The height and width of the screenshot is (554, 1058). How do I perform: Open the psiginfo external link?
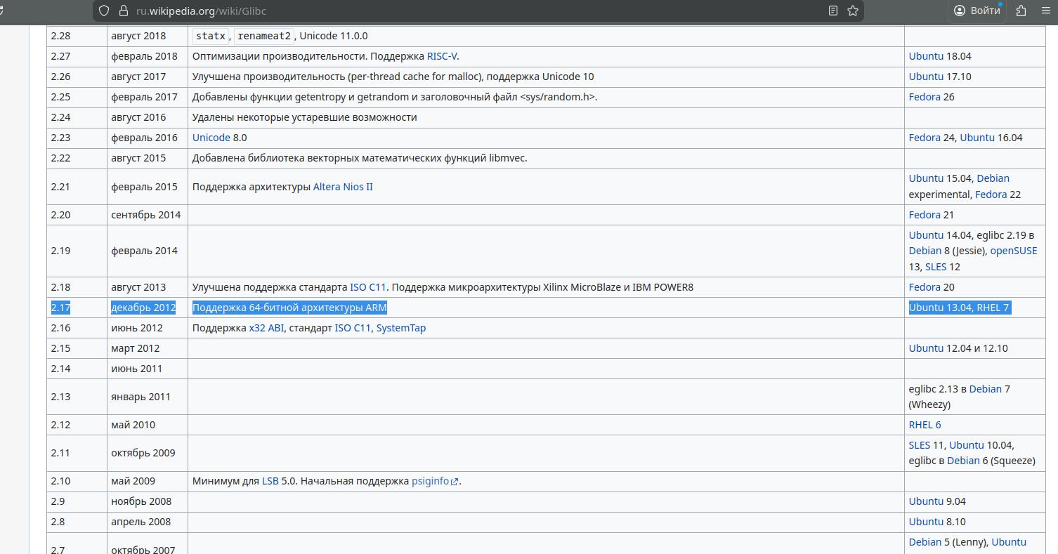click(x=430, y=481)
